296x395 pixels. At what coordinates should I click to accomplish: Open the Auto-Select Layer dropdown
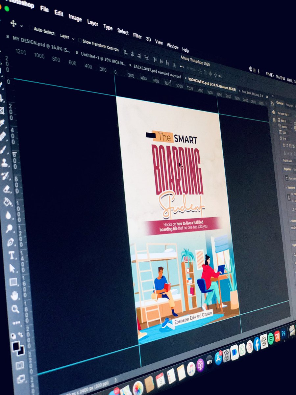pyautogui.click(x=67, y=37)
